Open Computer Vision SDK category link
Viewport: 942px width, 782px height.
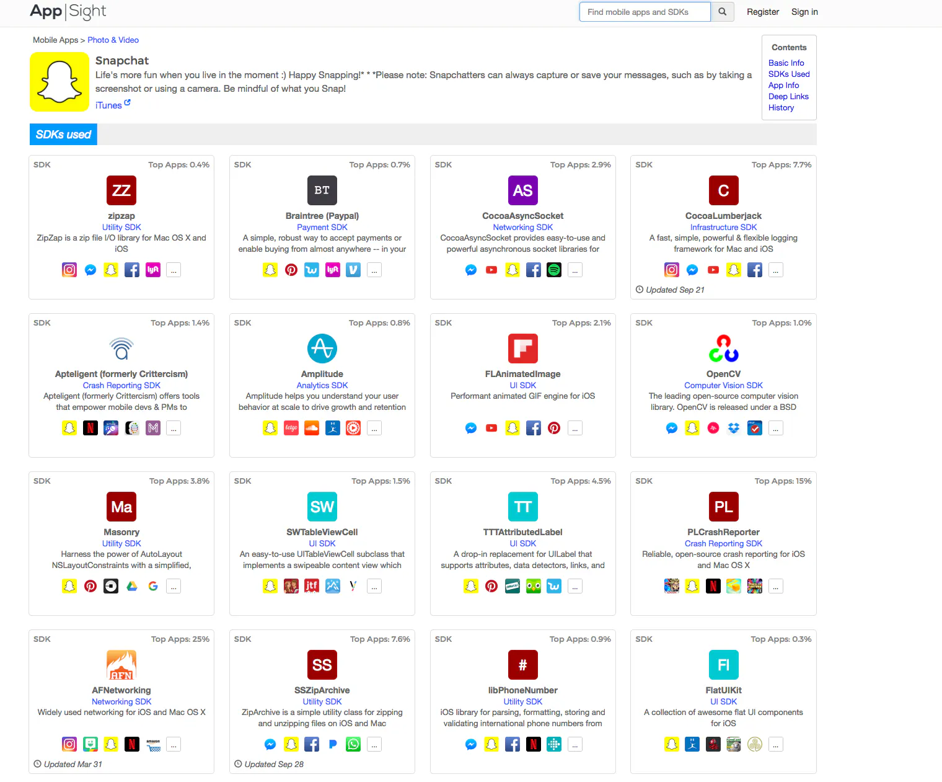pos(723,385)
